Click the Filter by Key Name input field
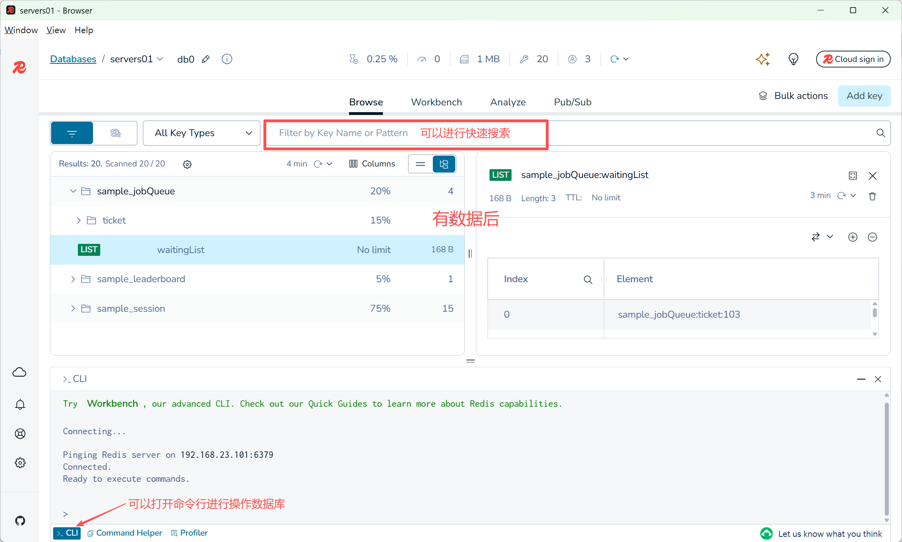902x542 pixels. coord(343,133)
